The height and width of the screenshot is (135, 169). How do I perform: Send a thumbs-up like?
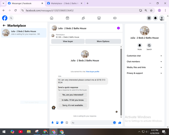[x=120, y=123]
